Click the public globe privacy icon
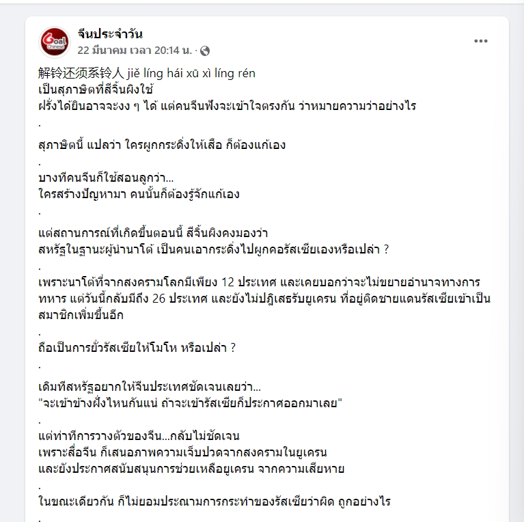 (205, 51)
